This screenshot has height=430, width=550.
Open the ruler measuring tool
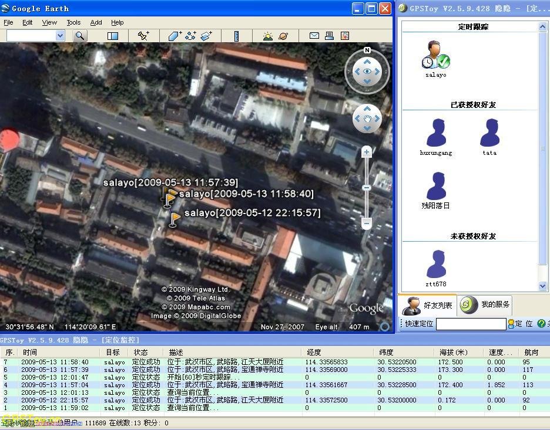(236, 36)
